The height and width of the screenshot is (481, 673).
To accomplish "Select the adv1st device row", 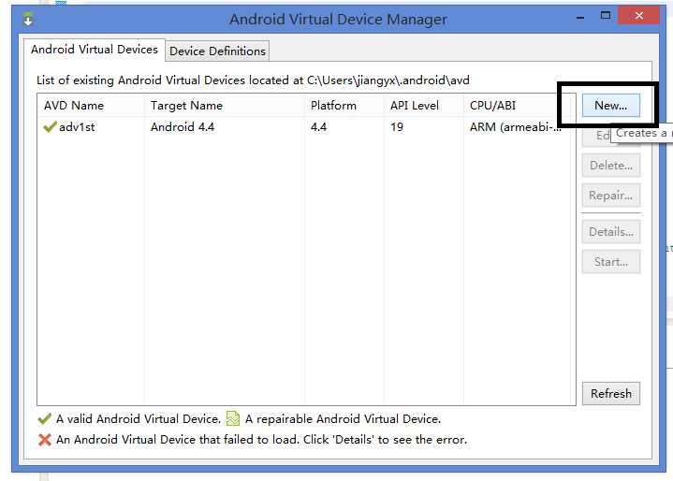I will pos(306,127).
